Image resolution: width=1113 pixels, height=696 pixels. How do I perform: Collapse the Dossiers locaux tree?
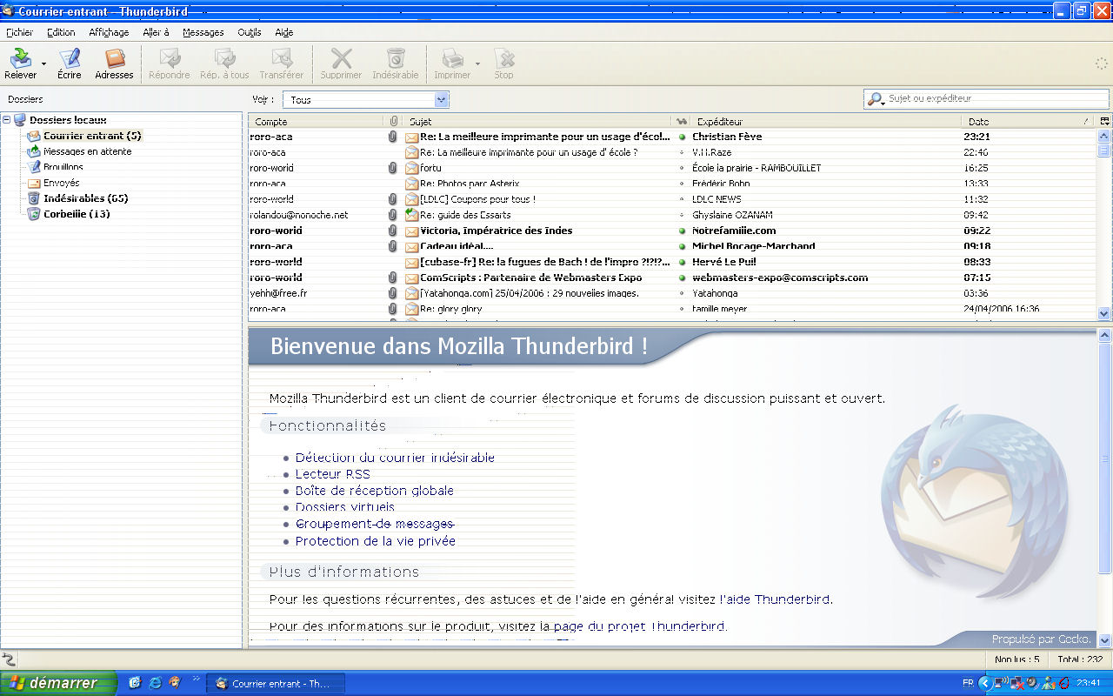pyautogui.click(x=7, y=120)
